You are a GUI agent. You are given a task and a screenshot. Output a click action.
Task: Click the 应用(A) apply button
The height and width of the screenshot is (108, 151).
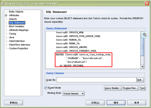95,103
